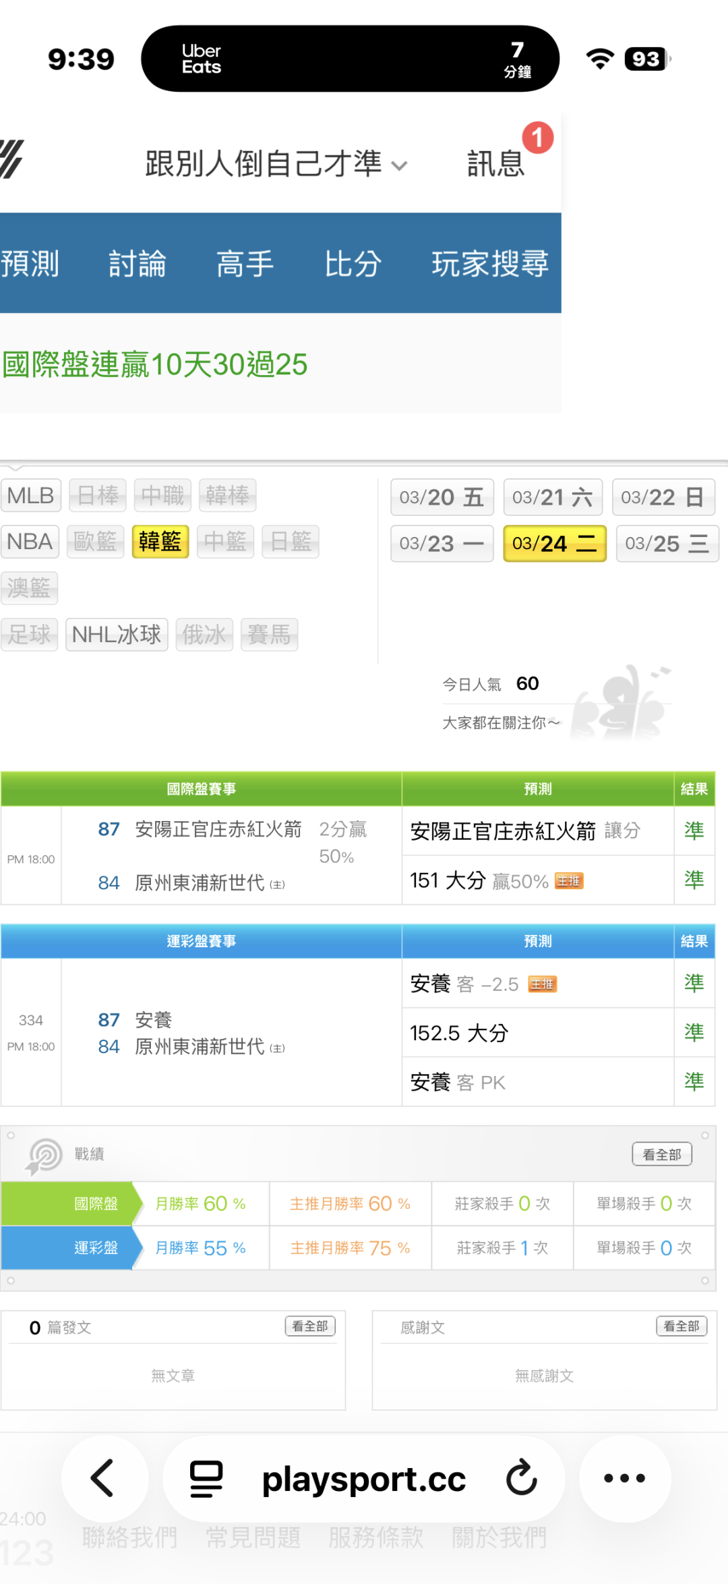Select the NBA league filter
728x1584 pixels.
[30, 542]
